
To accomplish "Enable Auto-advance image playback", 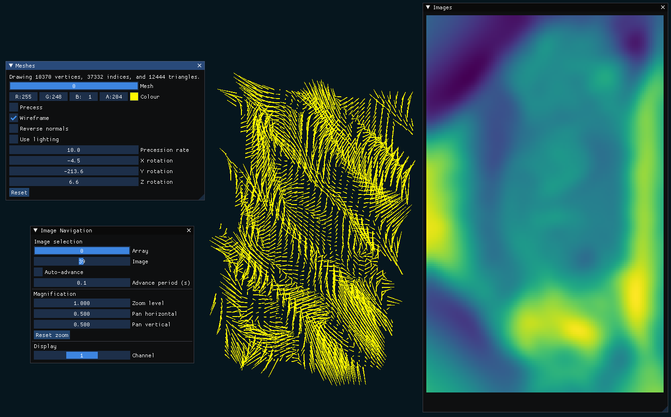I will coord(38,272).
